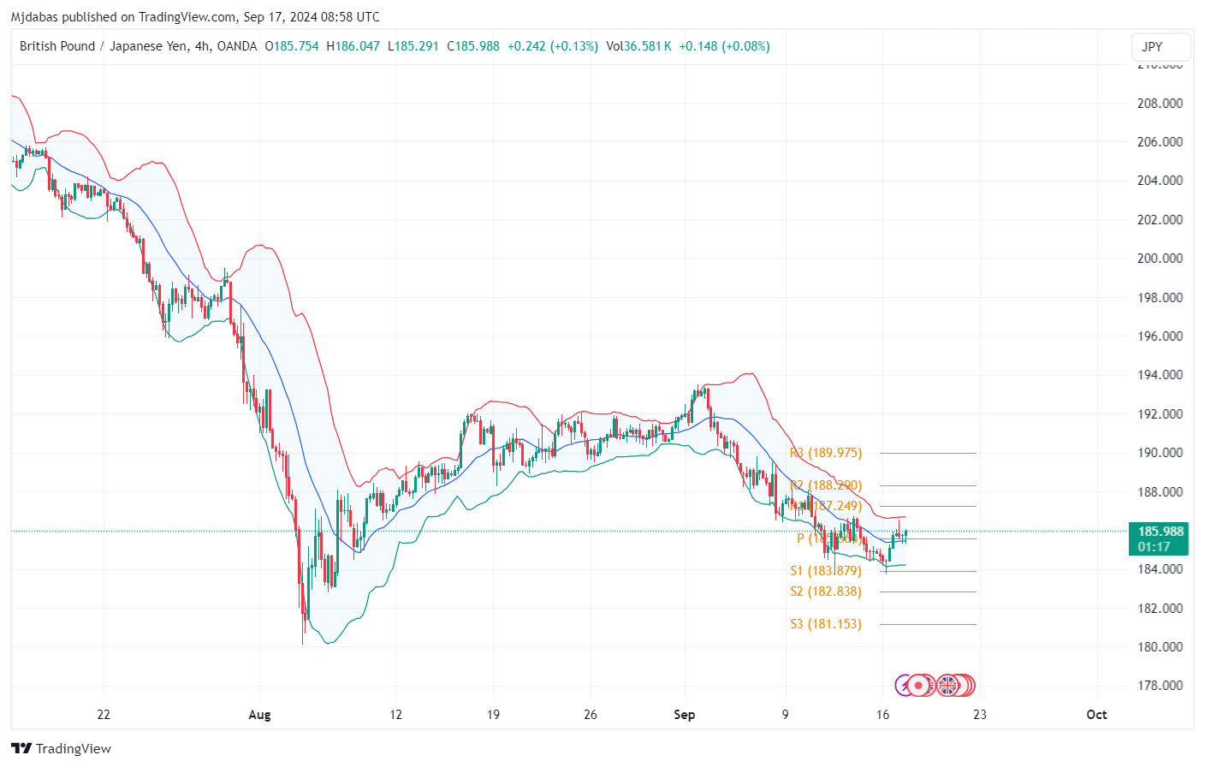Click the 16 date on time axis
Screen dimensions: 1205x767
tap(882, 715)
